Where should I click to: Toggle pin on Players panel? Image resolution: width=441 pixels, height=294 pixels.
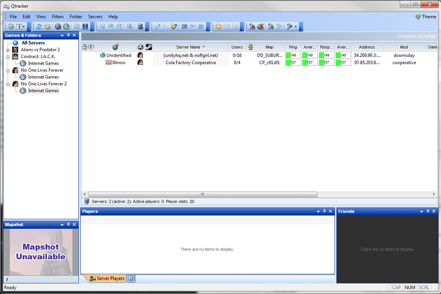325,211
